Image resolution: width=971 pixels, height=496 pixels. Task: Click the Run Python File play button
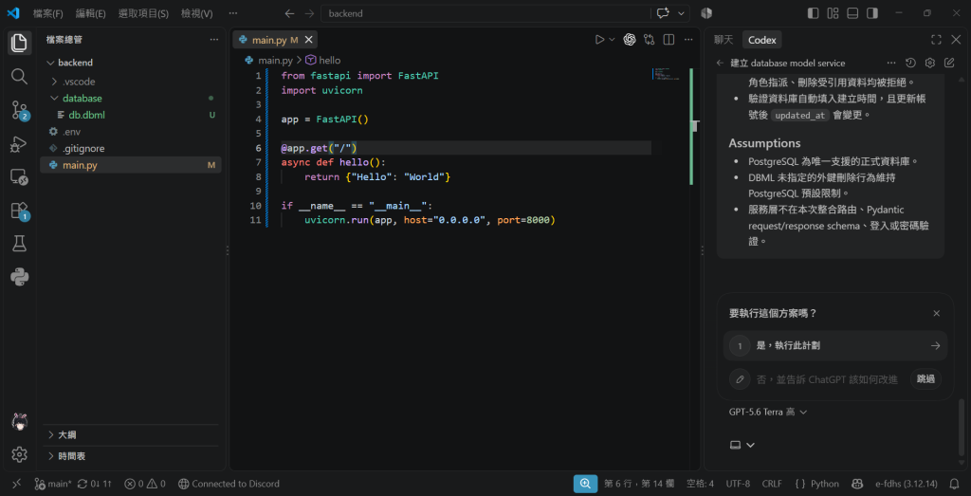coord(599,40)
